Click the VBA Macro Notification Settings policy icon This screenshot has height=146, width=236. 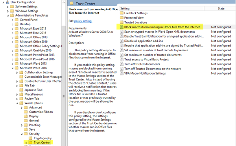122,73
